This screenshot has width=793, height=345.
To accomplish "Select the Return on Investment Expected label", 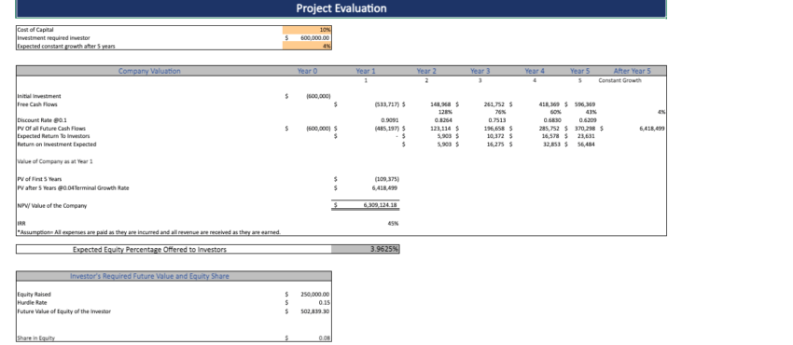I will [57, 144].
